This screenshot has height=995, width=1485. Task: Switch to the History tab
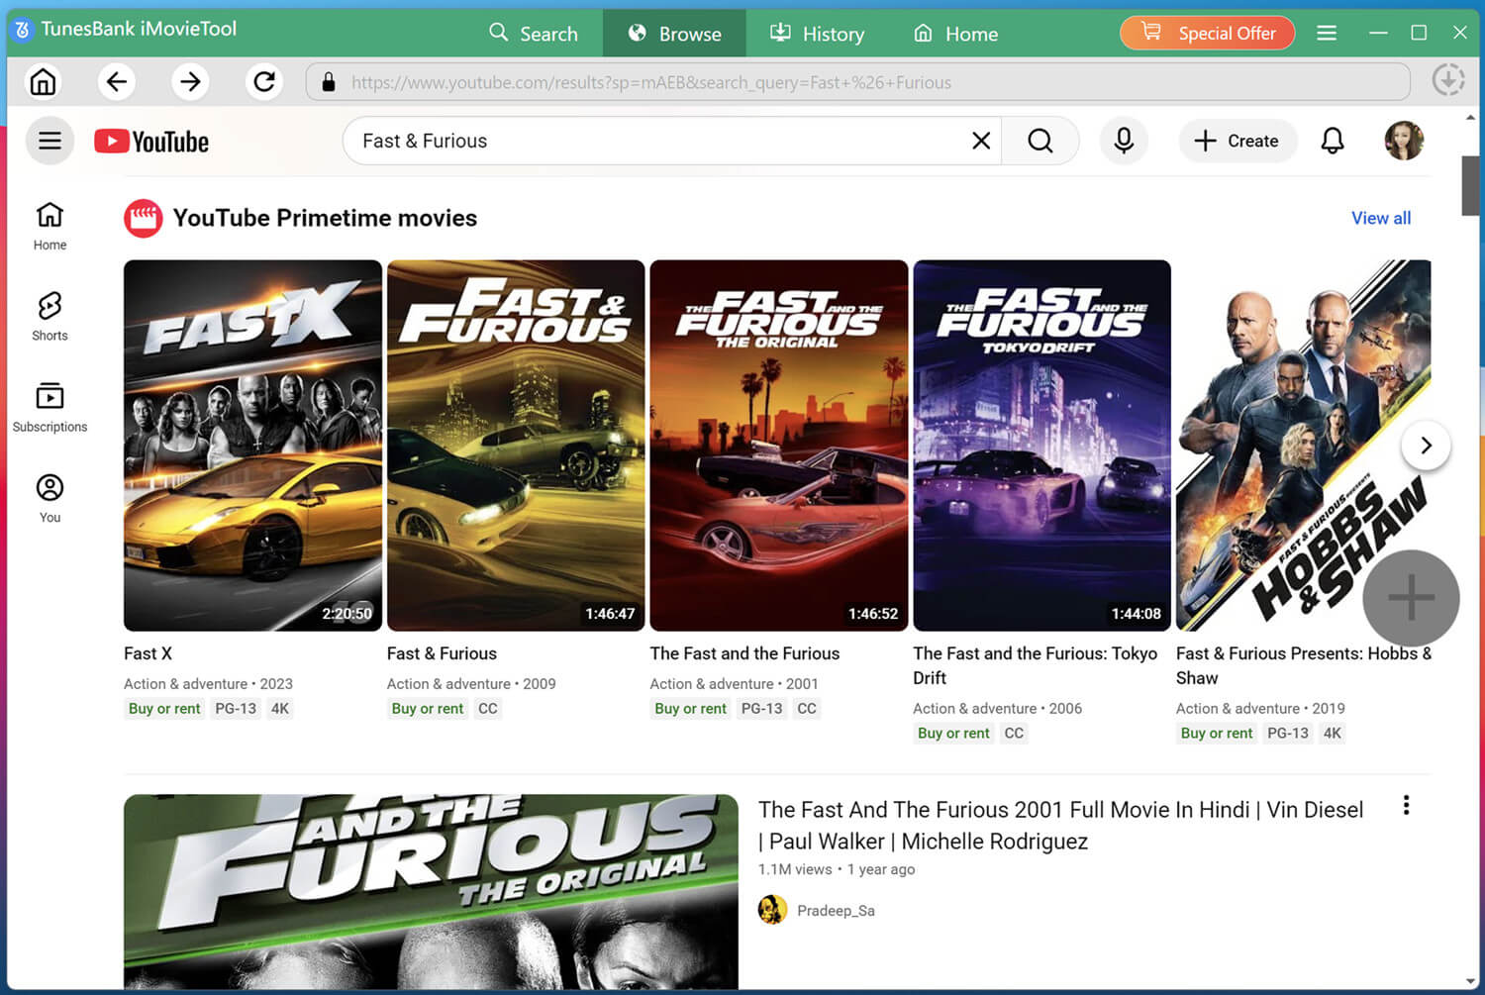click(818, 33)
